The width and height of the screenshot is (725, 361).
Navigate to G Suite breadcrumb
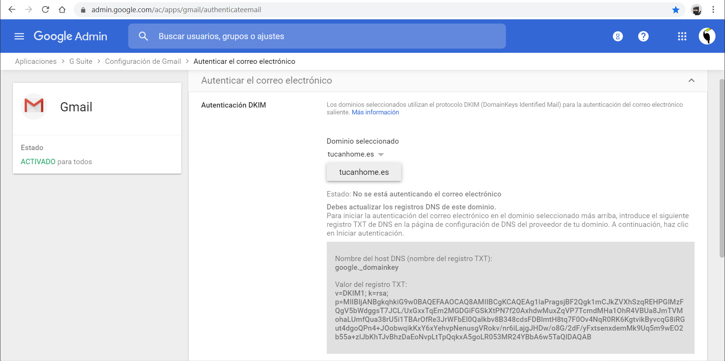(81, 61)
